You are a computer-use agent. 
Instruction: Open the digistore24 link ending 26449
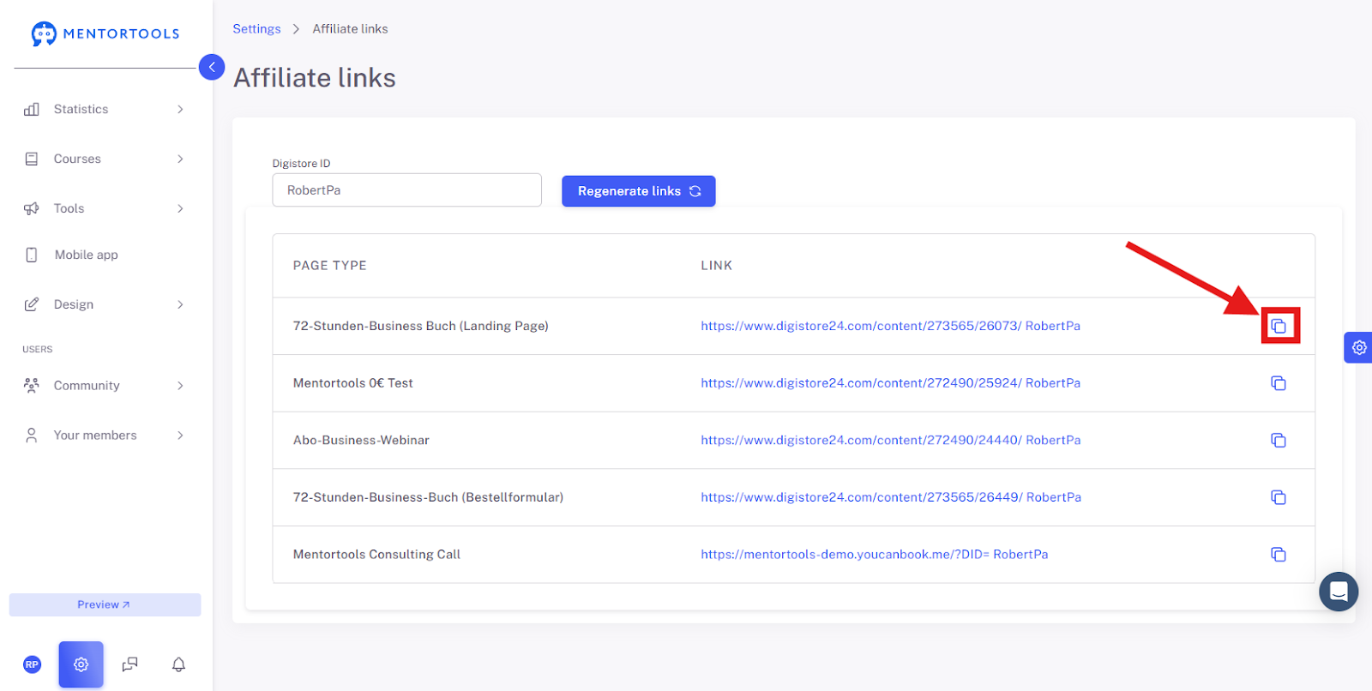[x=891, y=497]
